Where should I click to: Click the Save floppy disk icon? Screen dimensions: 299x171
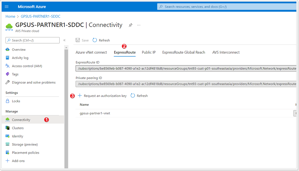(x=78, y=40)
